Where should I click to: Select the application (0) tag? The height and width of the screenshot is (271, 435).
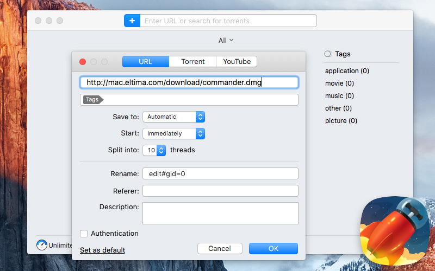point(347,71)
